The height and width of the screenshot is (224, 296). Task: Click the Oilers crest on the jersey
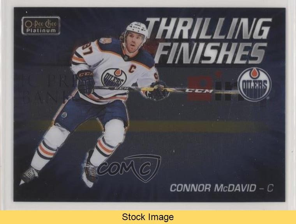pyautogui.click(x=114, y=78)
